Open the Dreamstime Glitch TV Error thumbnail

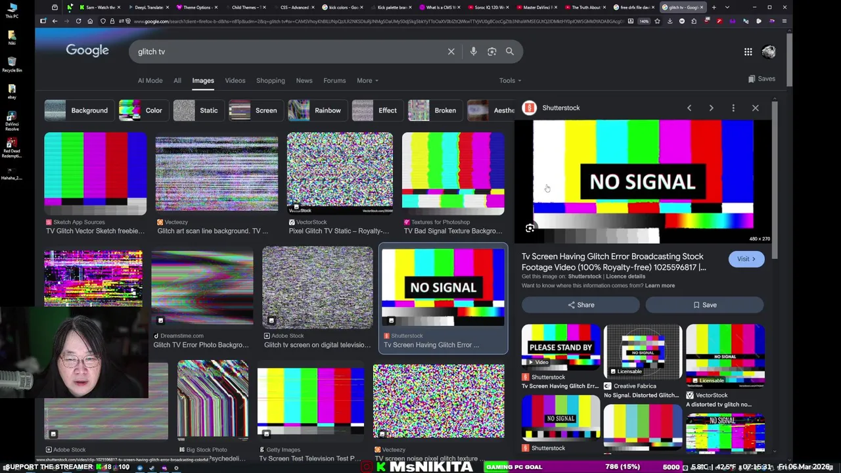(202, 287)
